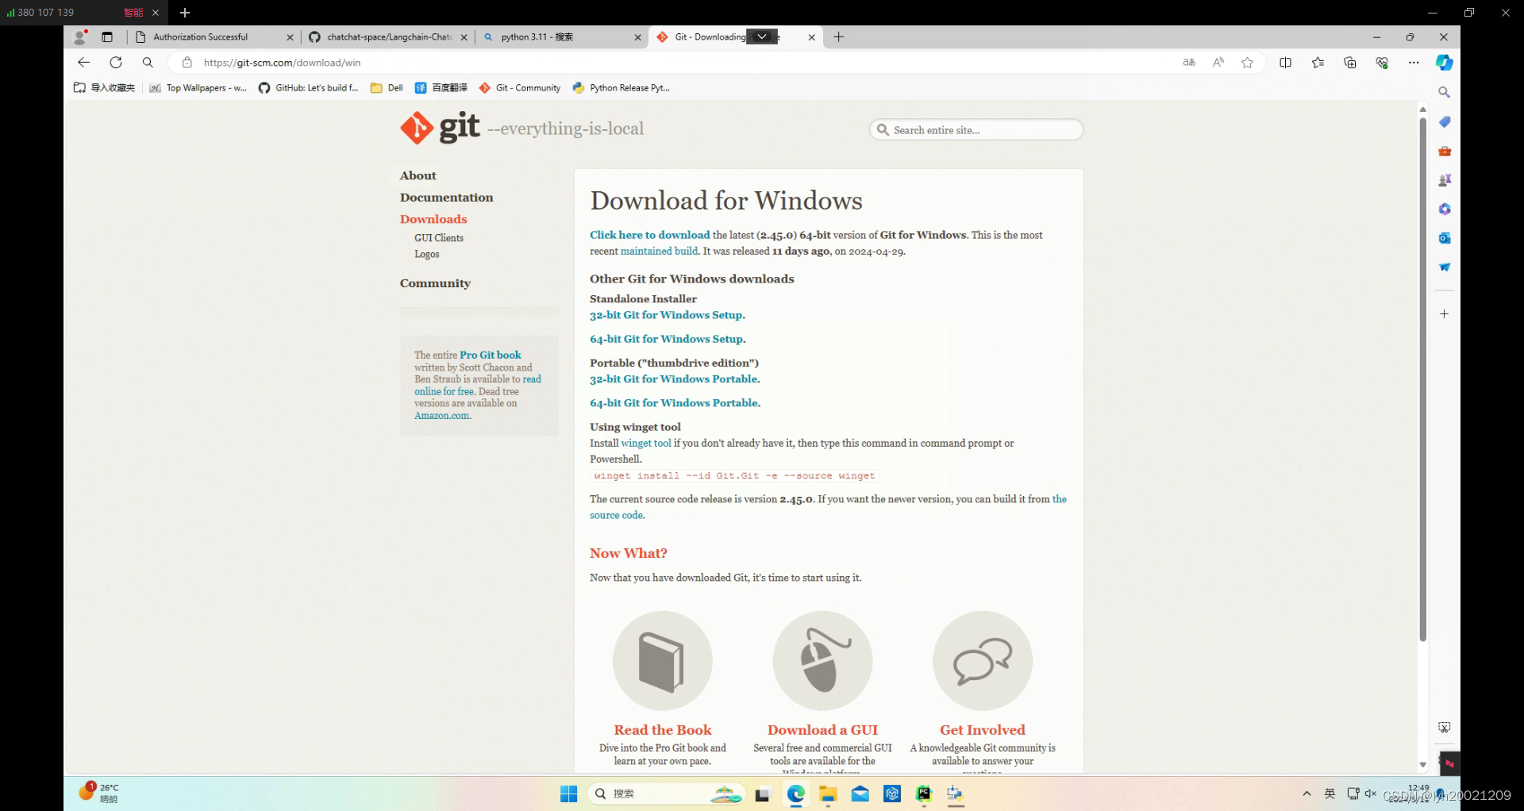Open the search icon beside the refresh button
The width and height of the screenshot is (1524, 811).
click(148, 63)
